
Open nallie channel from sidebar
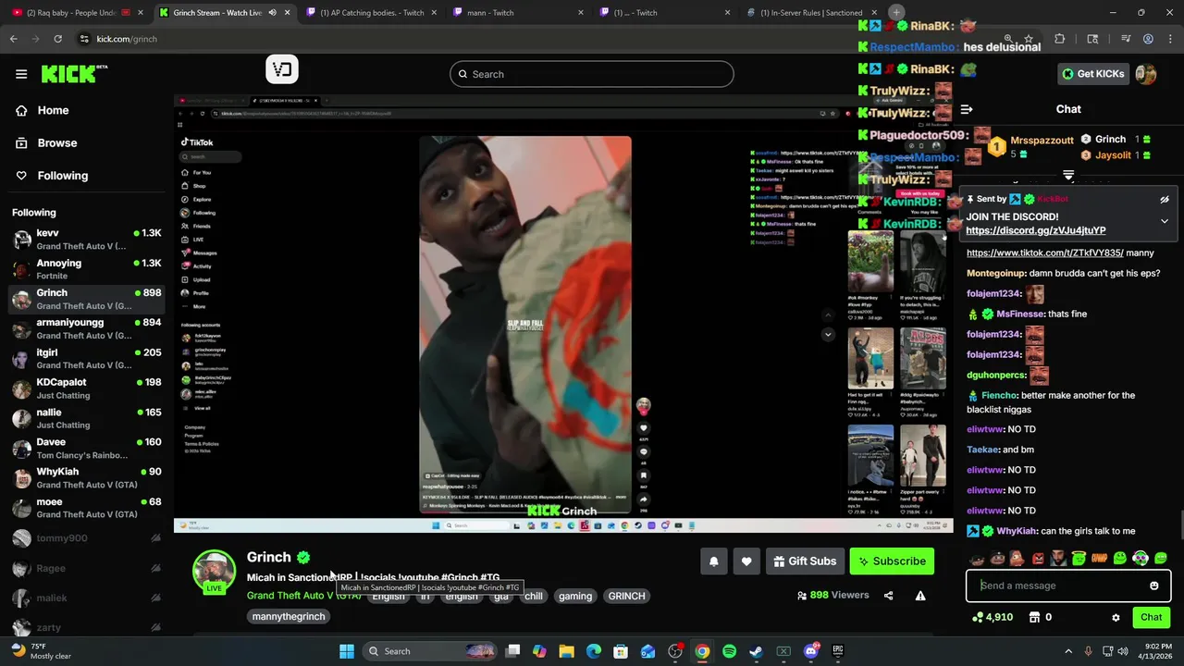point(88,418)
